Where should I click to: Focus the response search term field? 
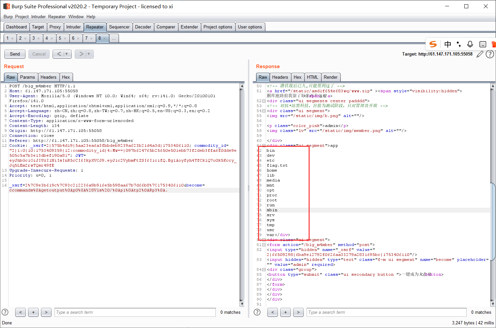tap(387, 312)
